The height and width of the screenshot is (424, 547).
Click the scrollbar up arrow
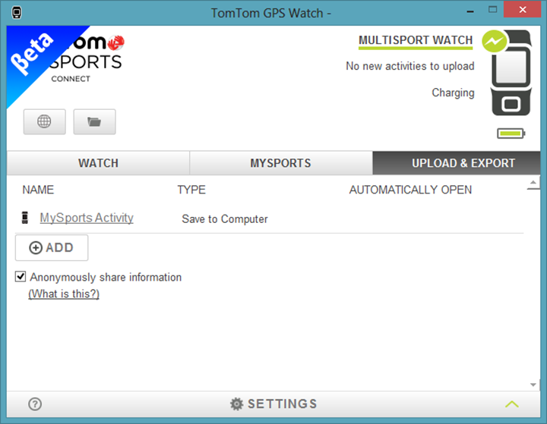(x=533, y=184)
